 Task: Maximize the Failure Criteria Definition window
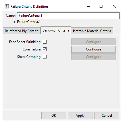(101, 7)
